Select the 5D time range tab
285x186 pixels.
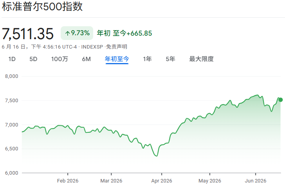pyautogui.click(x=33, y=59)
